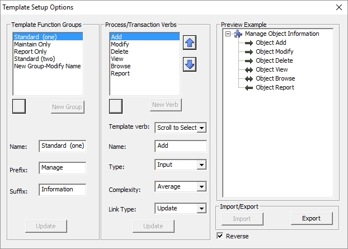Select Object Delete in preview tree

(274, 60)
